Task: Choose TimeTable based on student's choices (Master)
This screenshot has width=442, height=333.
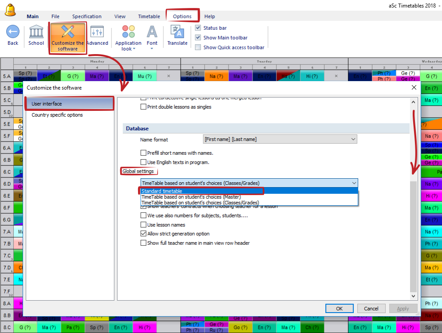Action: click(191, 197)
